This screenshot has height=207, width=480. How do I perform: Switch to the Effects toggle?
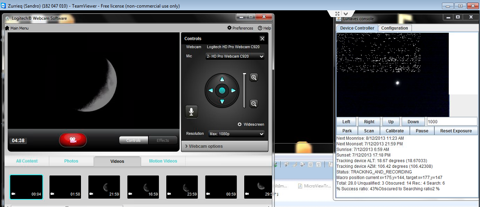[163, 140]
